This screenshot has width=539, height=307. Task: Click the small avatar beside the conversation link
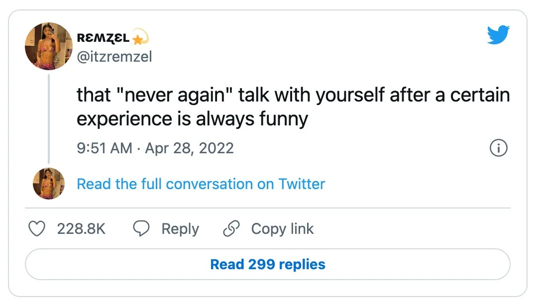(x=49, y=184)
